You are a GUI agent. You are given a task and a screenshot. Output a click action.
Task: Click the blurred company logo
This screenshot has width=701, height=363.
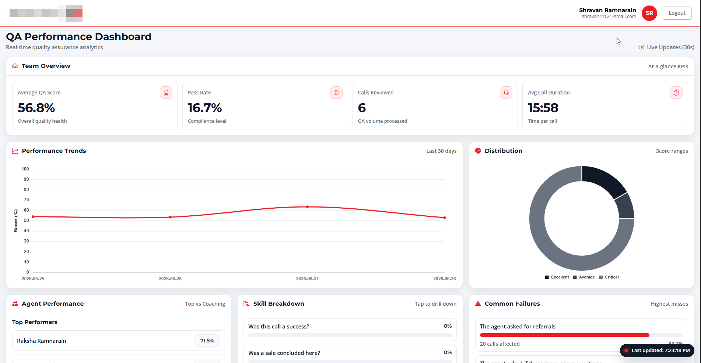pos(46,13)
